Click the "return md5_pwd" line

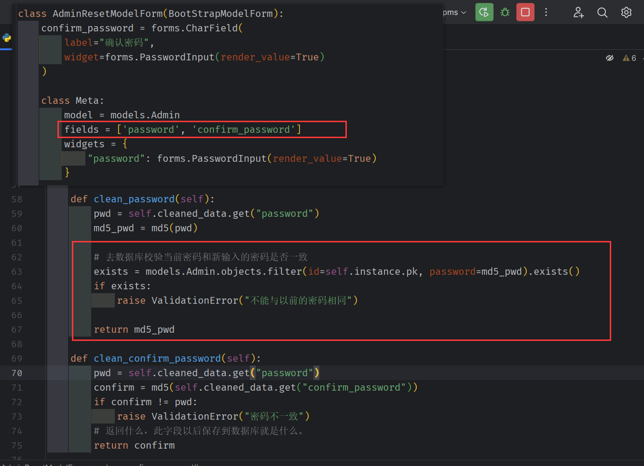coord(134,329)
